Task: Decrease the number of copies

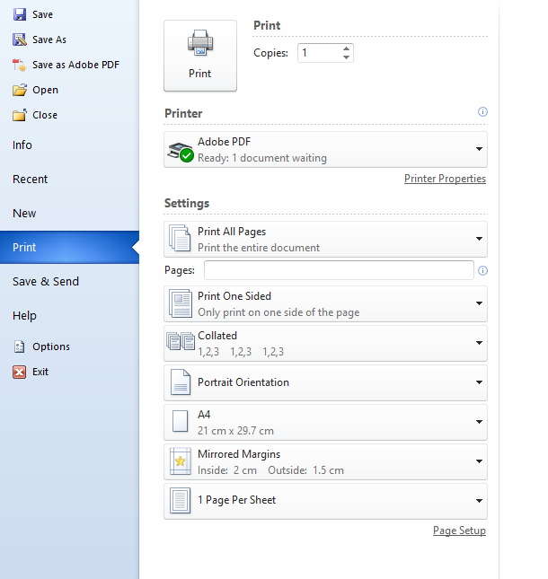Action: (346, 57)
